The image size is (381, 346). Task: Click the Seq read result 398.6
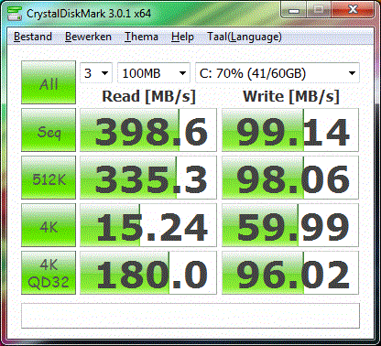[x=148, y=130]
